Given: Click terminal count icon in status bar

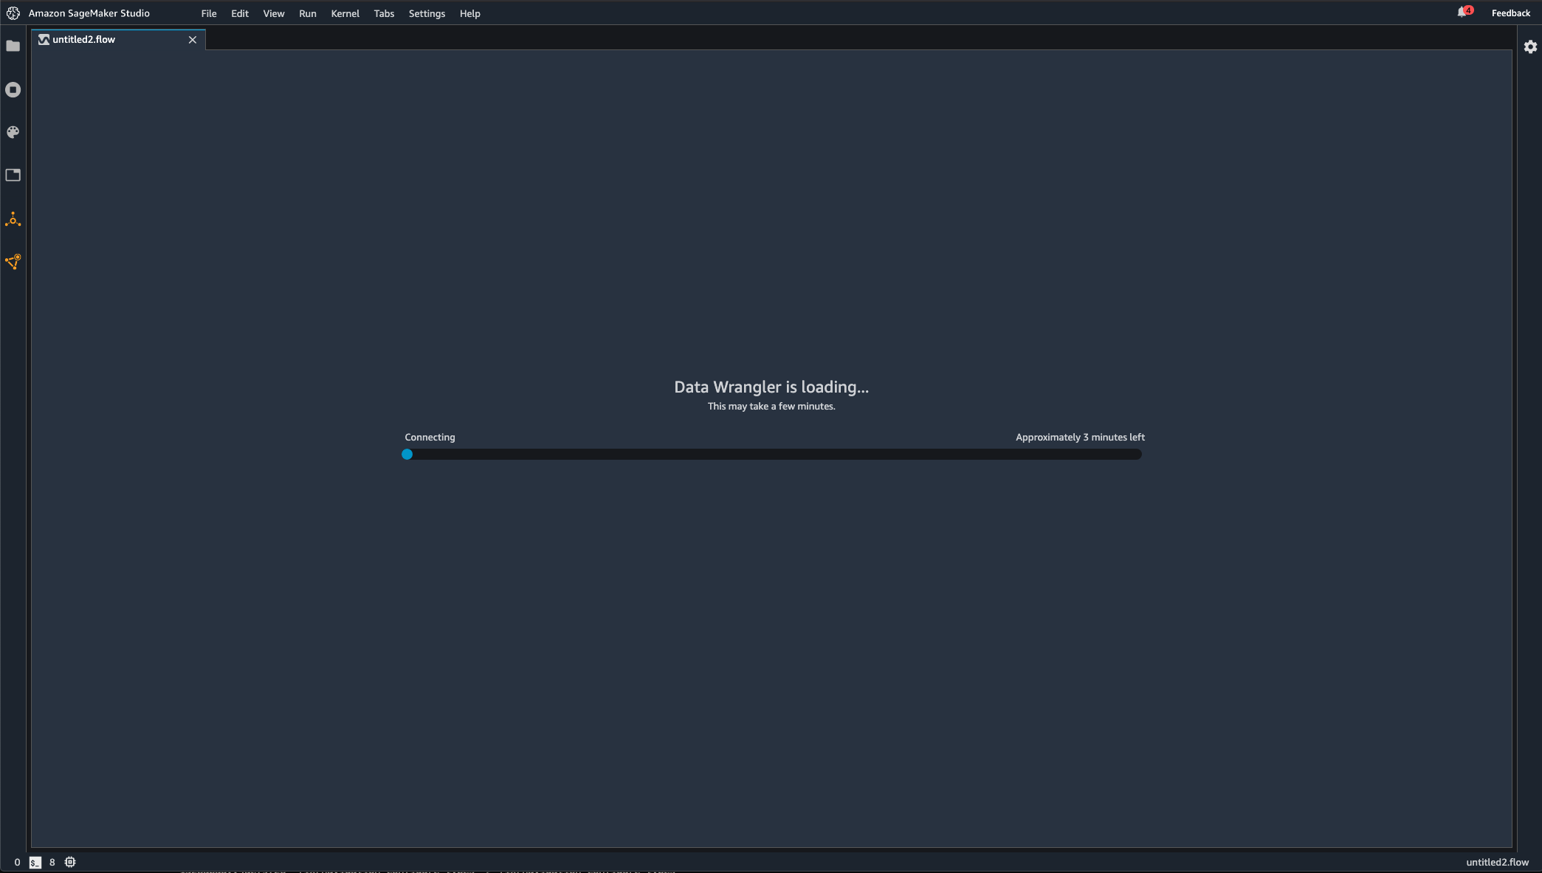Looking at the screenshot, I should tap(35, 862).
